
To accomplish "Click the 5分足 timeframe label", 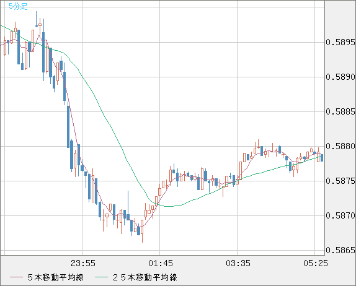I will [x=18, y=6].
